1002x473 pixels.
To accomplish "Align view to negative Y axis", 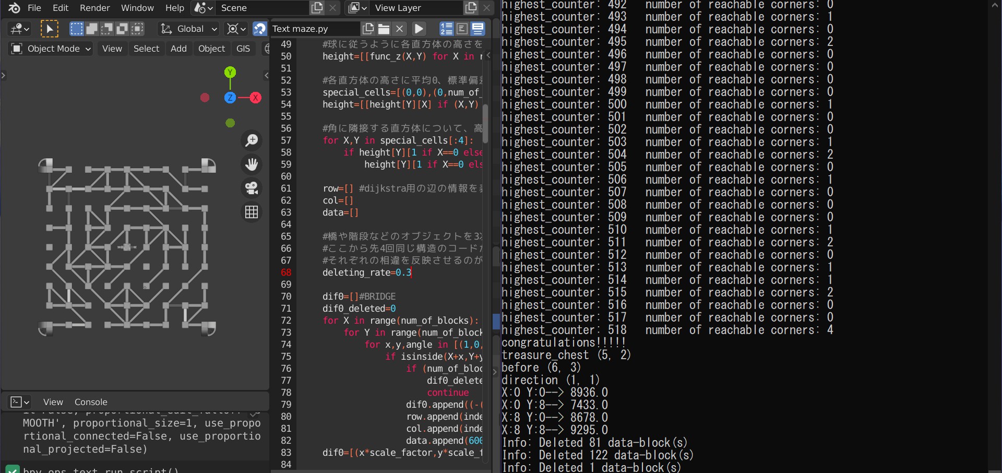I will coord(230,123).
